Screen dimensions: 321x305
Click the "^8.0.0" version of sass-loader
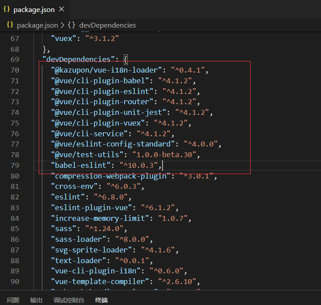tap(133, 240)
